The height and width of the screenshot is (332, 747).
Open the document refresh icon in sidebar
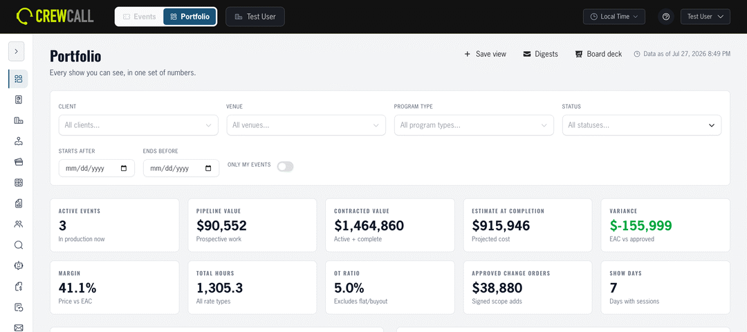[x=19, y=307]
